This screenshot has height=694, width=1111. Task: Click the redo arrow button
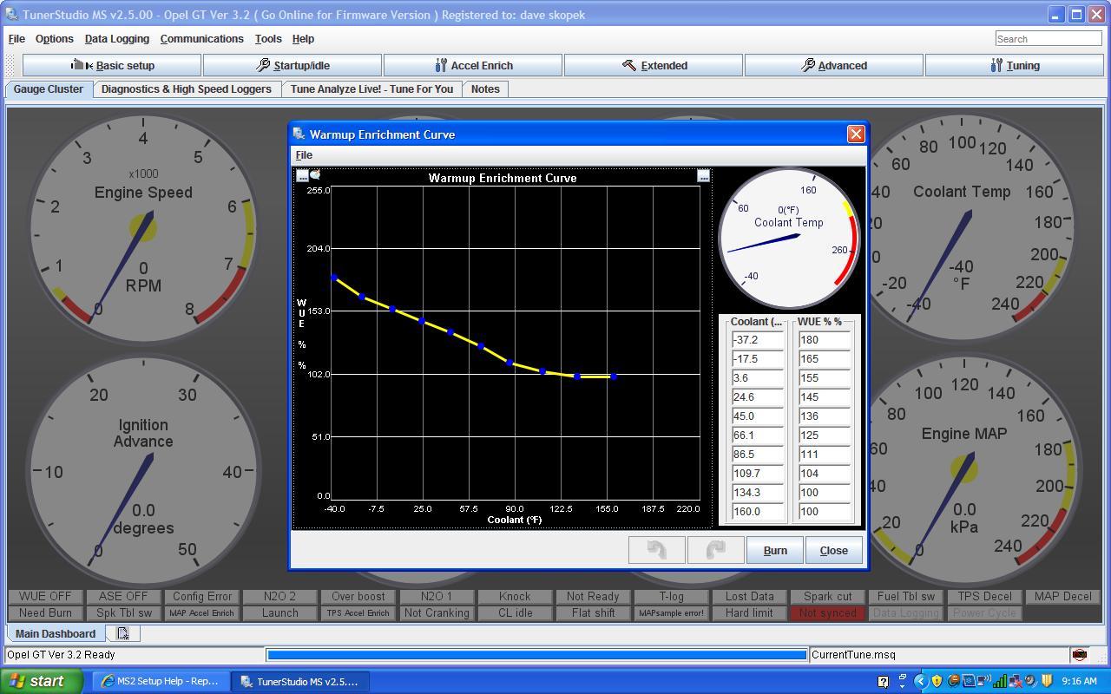click(715, 550)
